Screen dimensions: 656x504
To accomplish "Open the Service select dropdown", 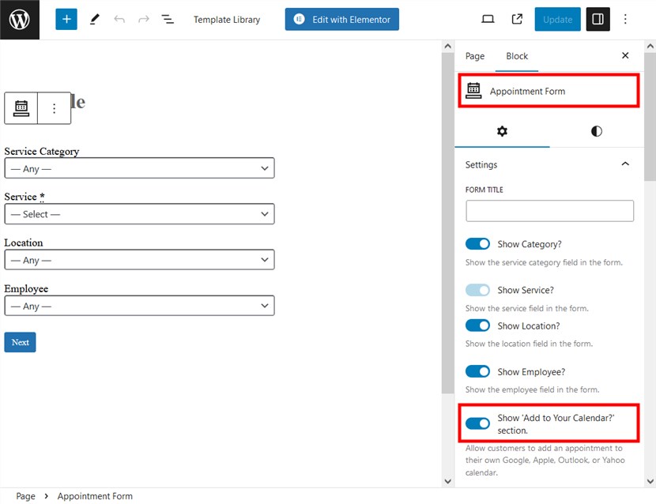I will click(139, 214).
